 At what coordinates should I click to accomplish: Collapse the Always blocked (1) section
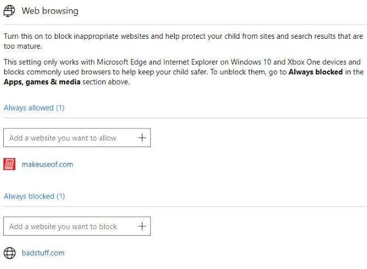(x=34, y=196)
